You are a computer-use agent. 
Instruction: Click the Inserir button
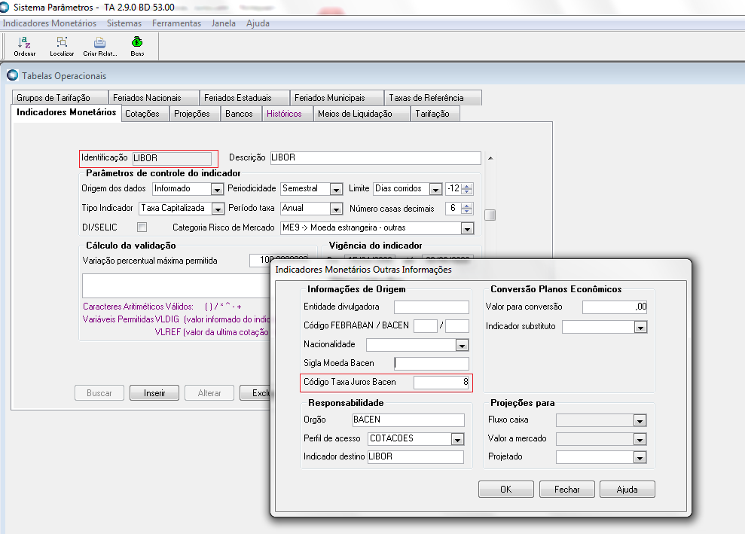pyautogui.click(x=154, y=393)
